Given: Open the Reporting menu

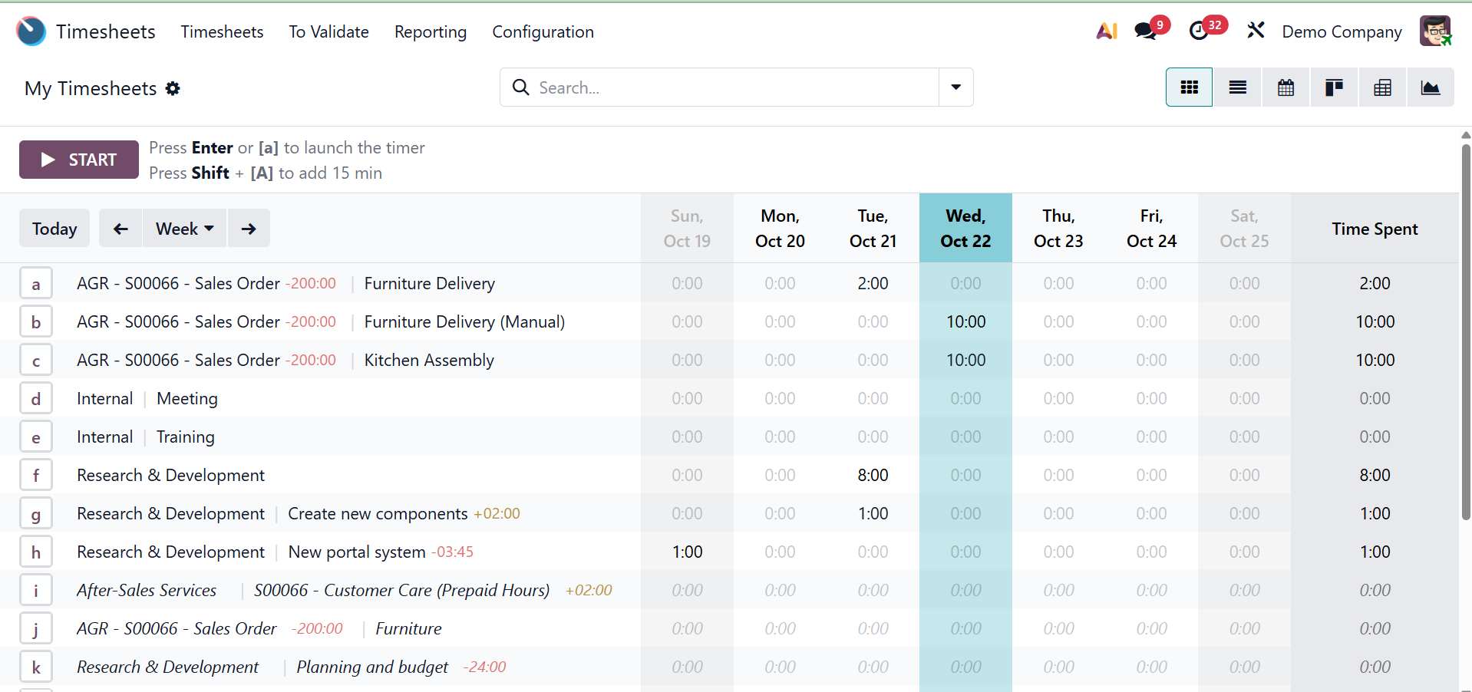Looking at the screenshot, I should (430, 32).
